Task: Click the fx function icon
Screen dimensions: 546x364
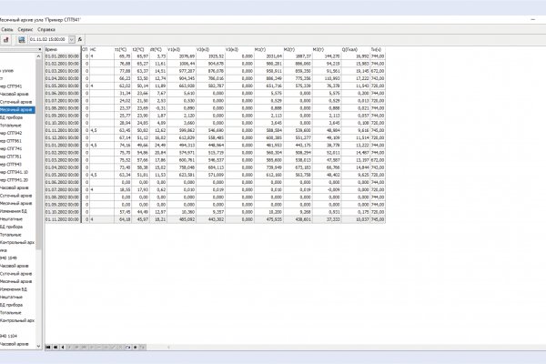Action: 80,40
